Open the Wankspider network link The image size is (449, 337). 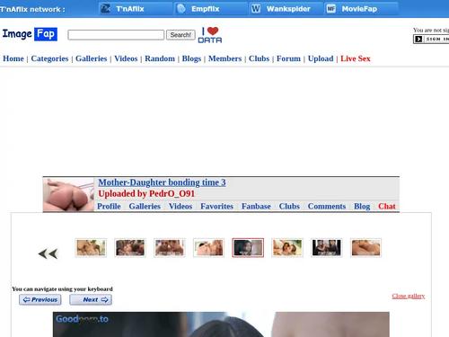pyautogui.click(x=286, y=9)
